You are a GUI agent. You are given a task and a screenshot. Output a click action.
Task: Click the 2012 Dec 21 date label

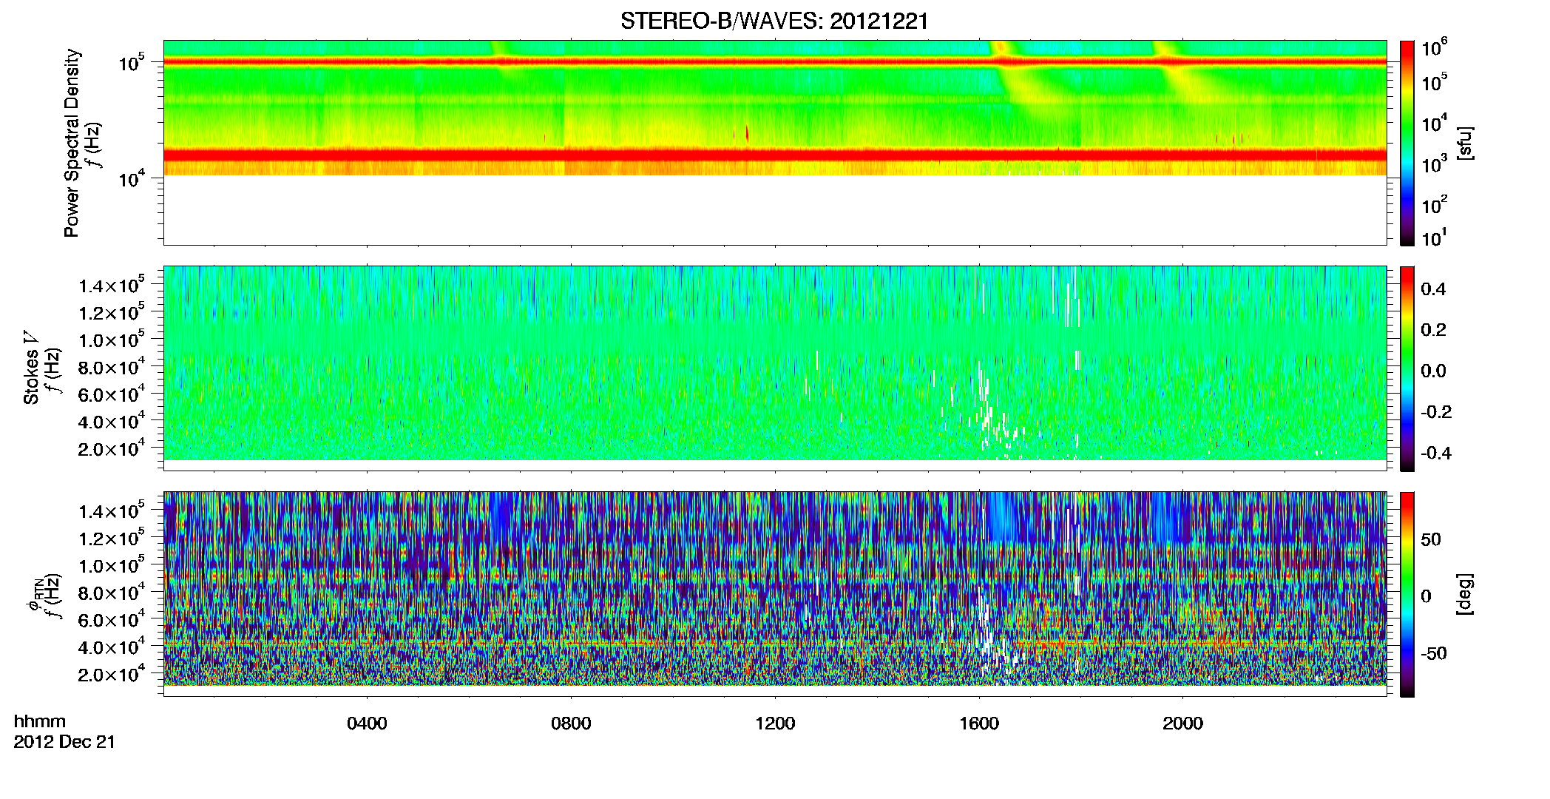[x=64, y=742]
